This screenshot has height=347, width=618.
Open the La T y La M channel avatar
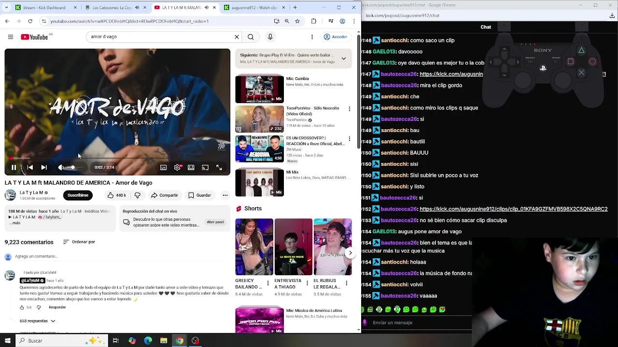(10, 195)
